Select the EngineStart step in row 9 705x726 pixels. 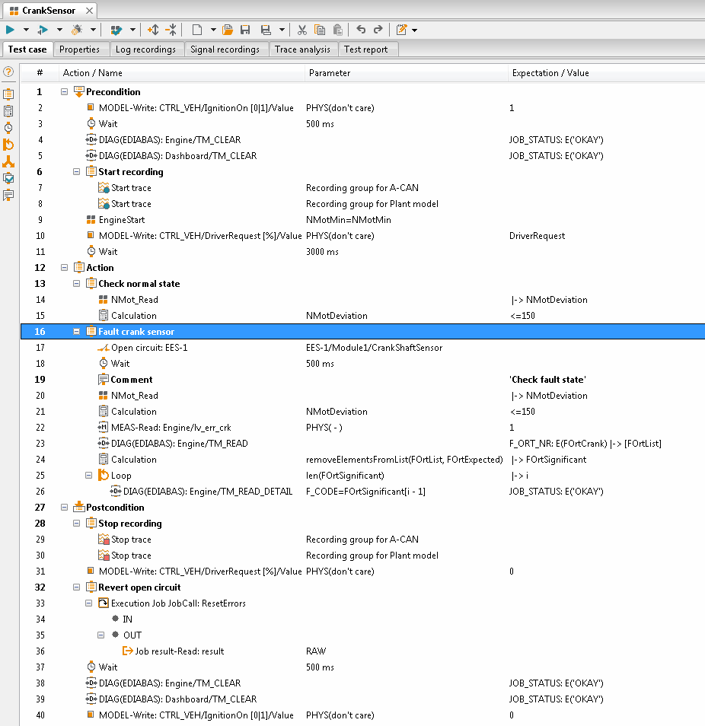[x=122, y=220]
